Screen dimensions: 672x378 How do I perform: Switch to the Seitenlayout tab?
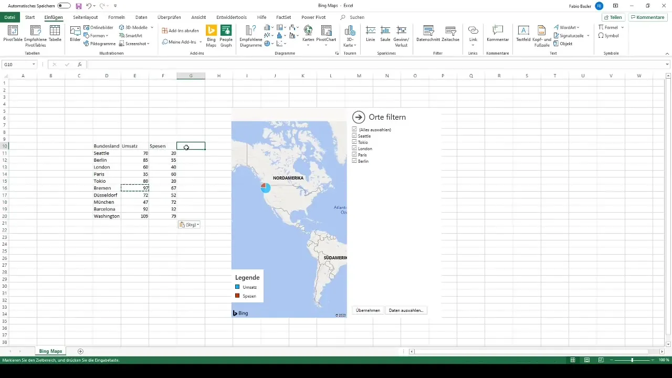[86, 17]
